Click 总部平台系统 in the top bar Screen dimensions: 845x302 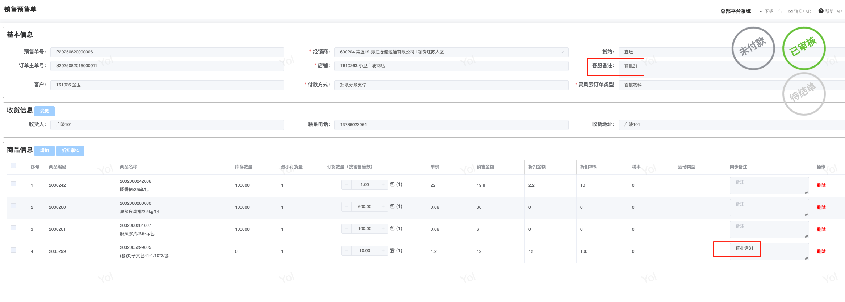[x=736, y=12]
